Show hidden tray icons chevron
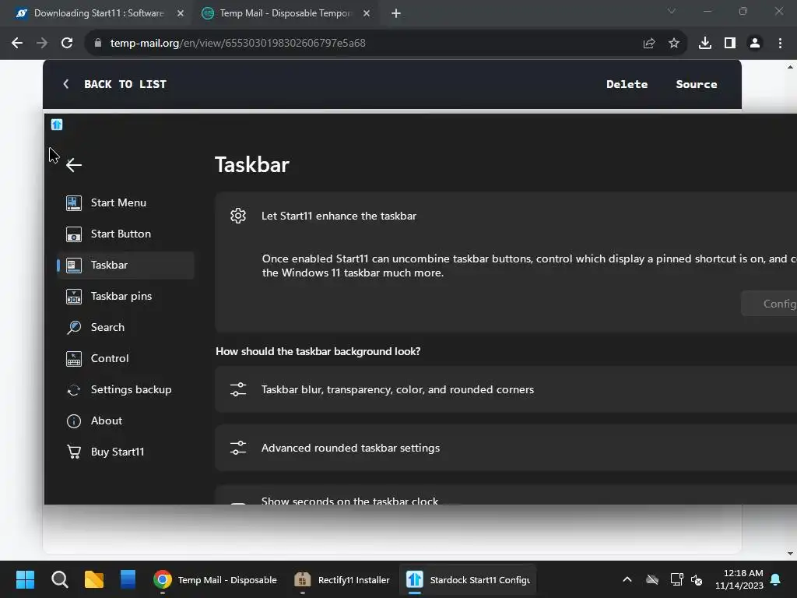797x598 pixels. click(627, 579)
